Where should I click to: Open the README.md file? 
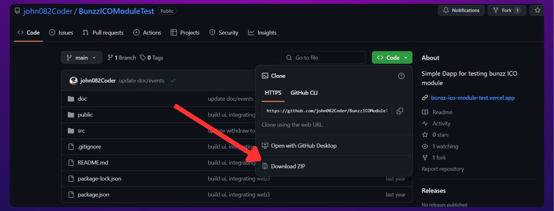[x=93, y=163]
